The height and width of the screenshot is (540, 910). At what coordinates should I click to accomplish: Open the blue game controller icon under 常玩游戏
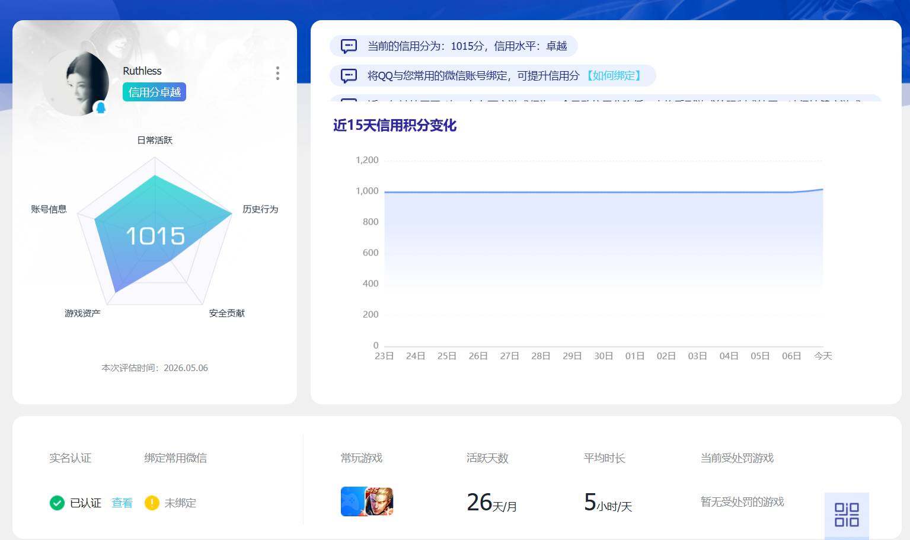click(352, 501)
